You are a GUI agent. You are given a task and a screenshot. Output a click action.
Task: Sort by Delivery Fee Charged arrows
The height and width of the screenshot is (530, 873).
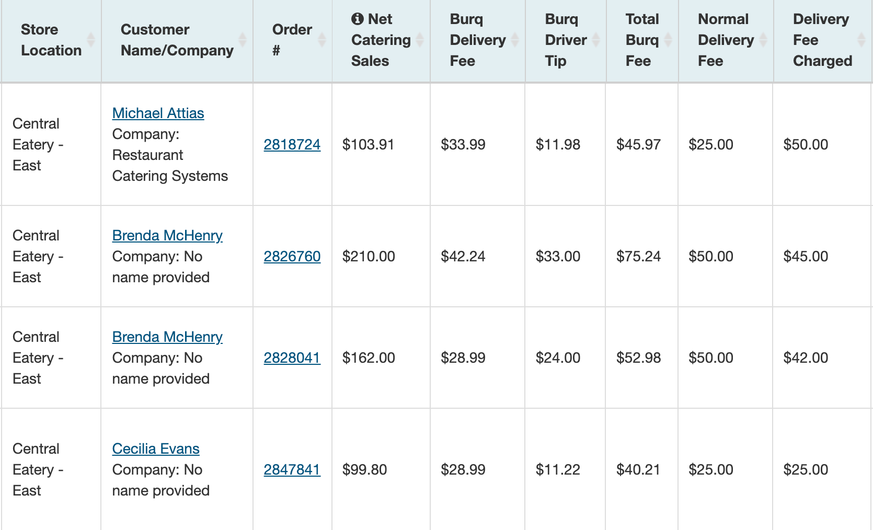[x=861, y=40]
